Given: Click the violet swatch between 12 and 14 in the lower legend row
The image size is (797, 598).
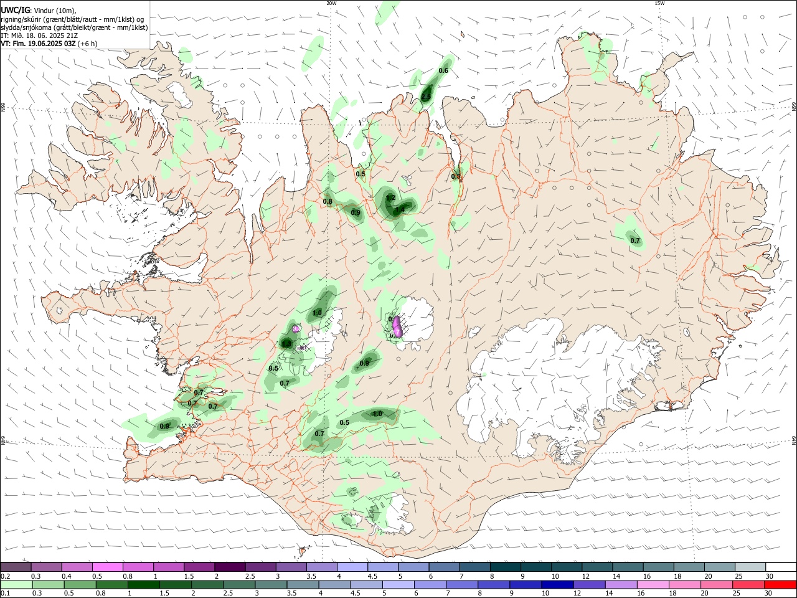Looking at the screenshot, I should point(589,584).
